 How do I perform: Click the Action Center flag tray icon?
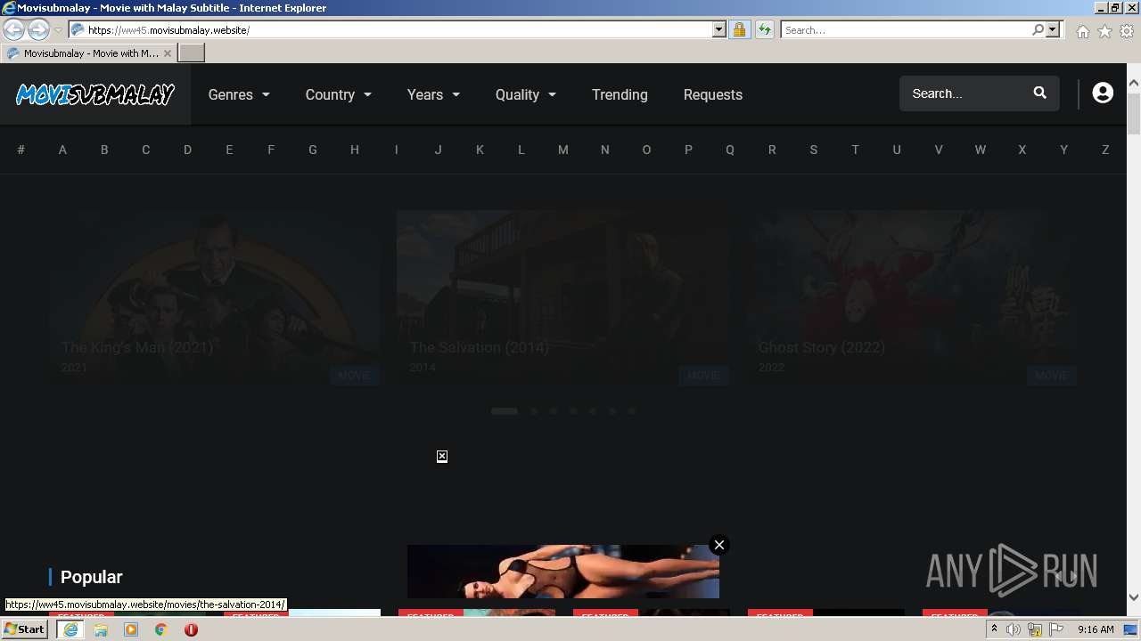tap(1056, 629)
